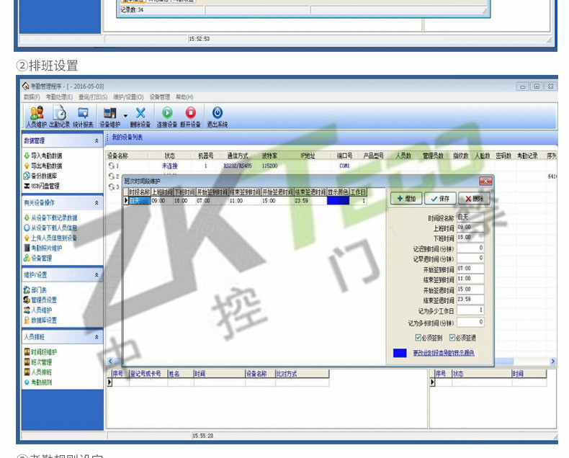Image resolution: width=569 pixels, height=458 pixels.
Task: Toggle the 必须签退 checkbox
Action: (452, 338)
